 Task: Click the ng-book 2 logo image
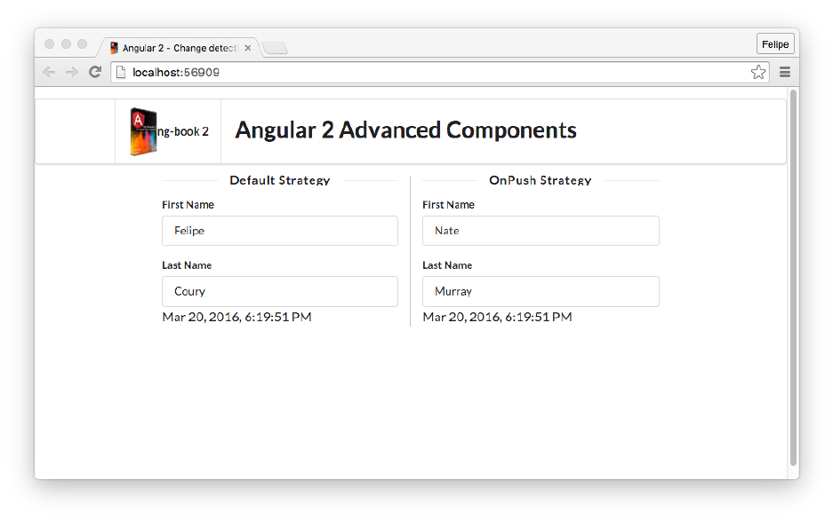pyautogui.click(x=142, y=131)
